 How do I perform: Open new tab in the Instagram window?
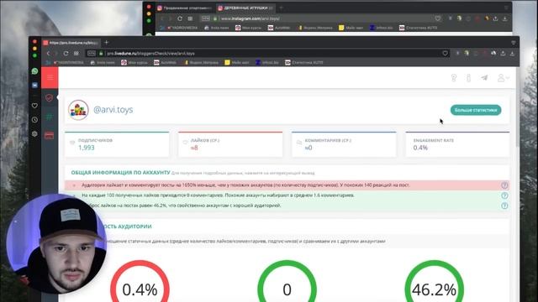pos(281,8)
